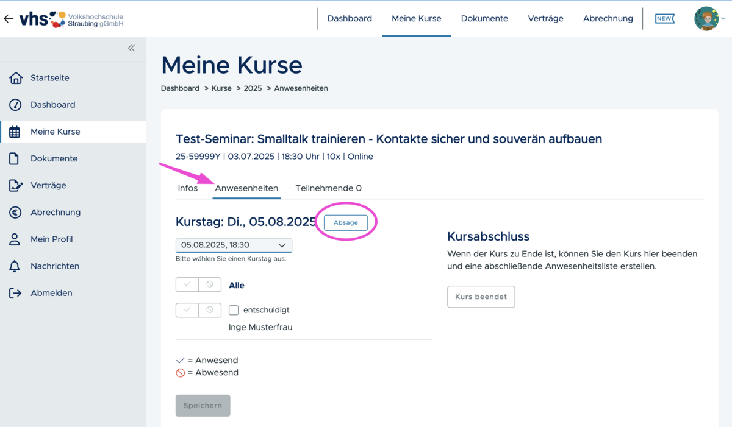This screenshot has width=732, height=427.
Task: Click the Dokumente file icon in sidebar
Action: pyautogui.click(x=15, y=158)
